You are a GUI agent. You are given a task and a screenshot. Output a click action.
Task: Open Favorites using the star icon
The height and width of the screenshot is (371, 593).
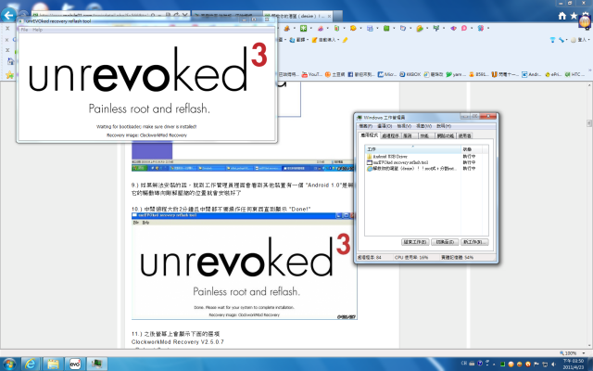click(x=574, y=16)
